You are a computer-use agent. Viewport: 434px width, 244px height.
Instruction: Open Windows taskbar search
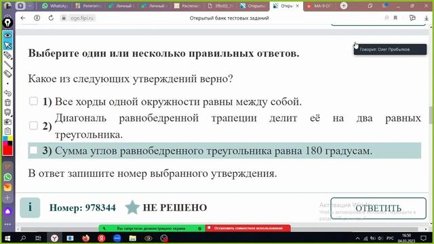23,238
